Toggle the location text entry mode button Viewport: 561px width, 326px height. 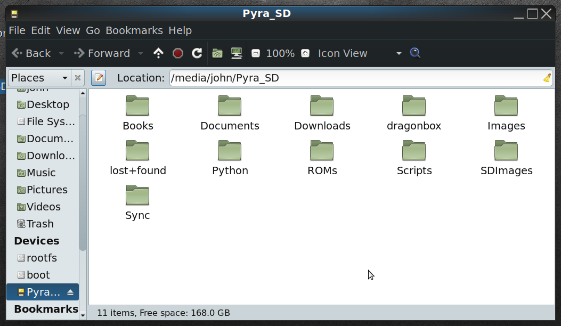point(99,78)
